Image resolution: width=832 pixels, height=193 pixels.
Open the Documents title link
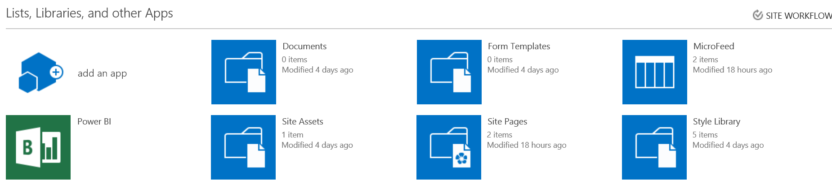pyautogui.click(x=304, y=46)
